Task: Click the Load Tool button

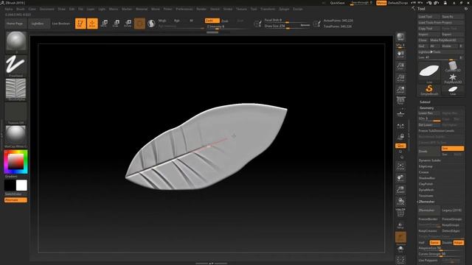Action: 429,17
